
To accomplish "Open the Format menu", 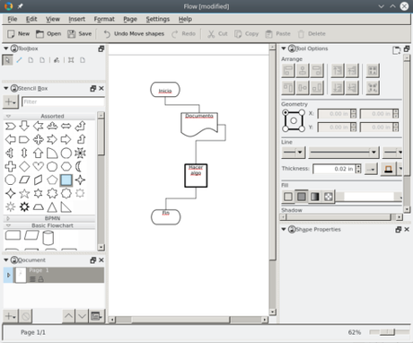I will click(x=104, y=19).
